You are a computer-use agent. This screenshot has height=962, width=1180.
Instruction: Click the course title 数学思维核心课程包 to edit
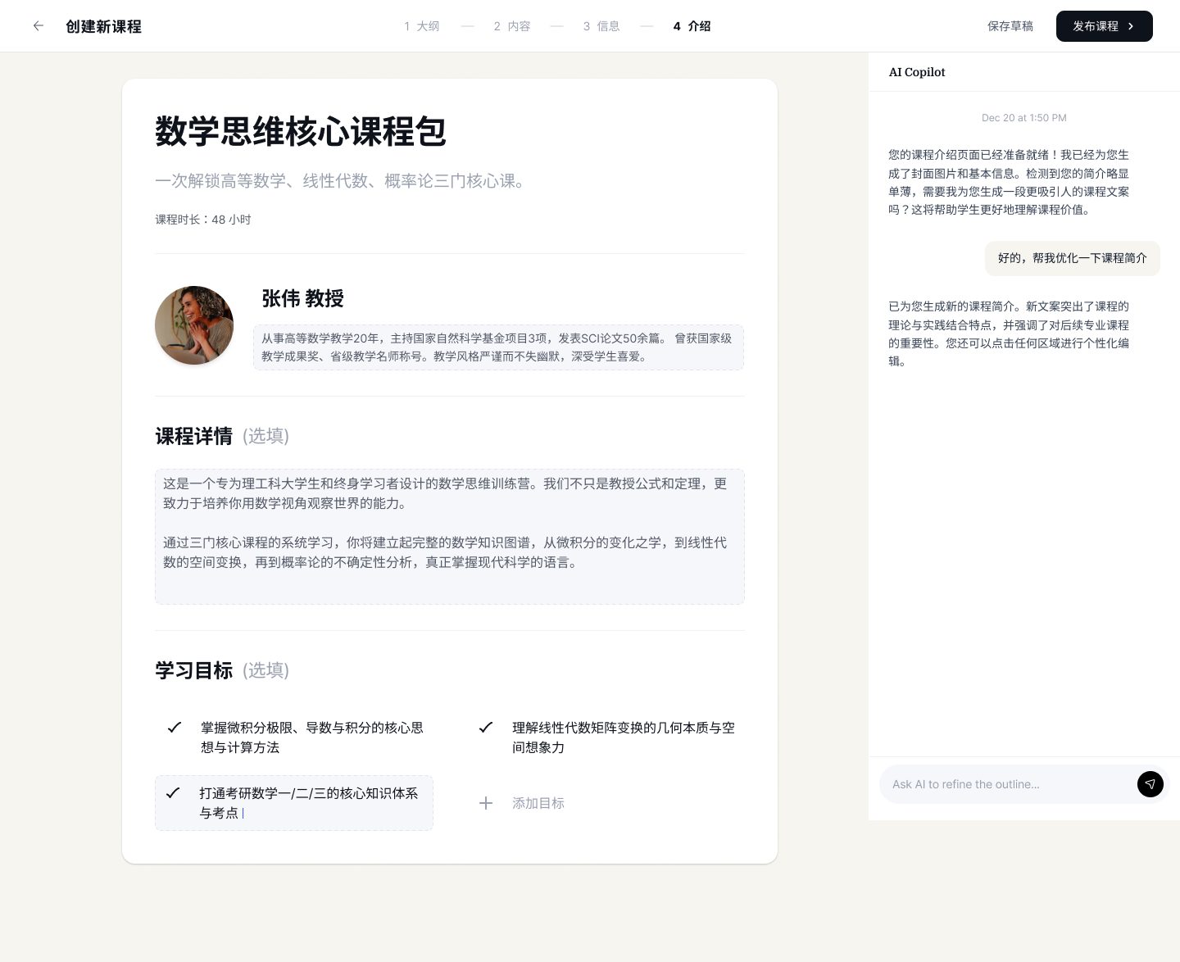pyautogui.click(x=300, y=132)
